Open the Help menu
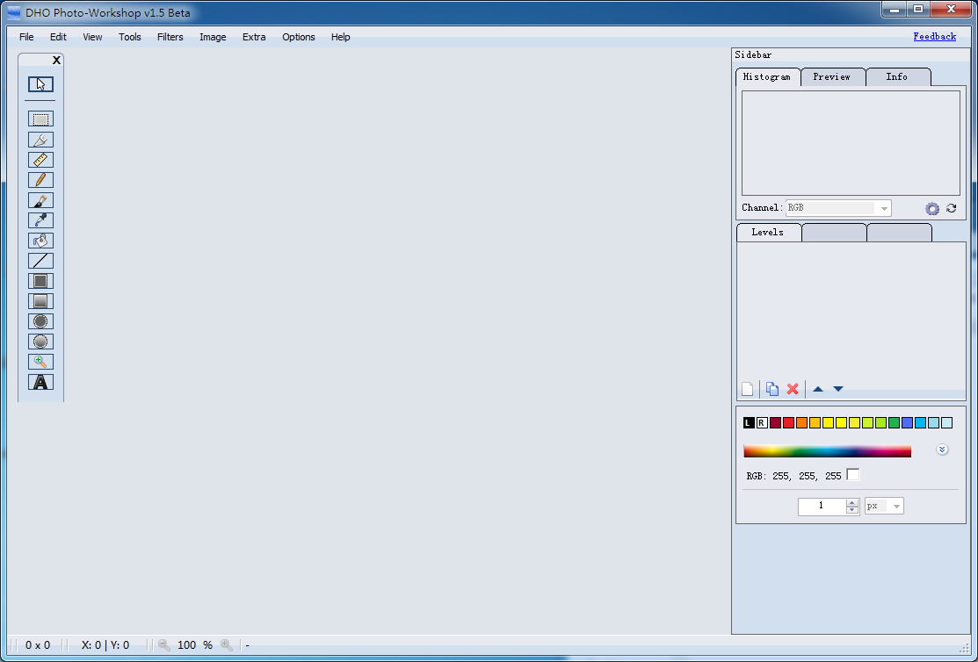The height and width of the screenshot is (662, 978). 341,37
